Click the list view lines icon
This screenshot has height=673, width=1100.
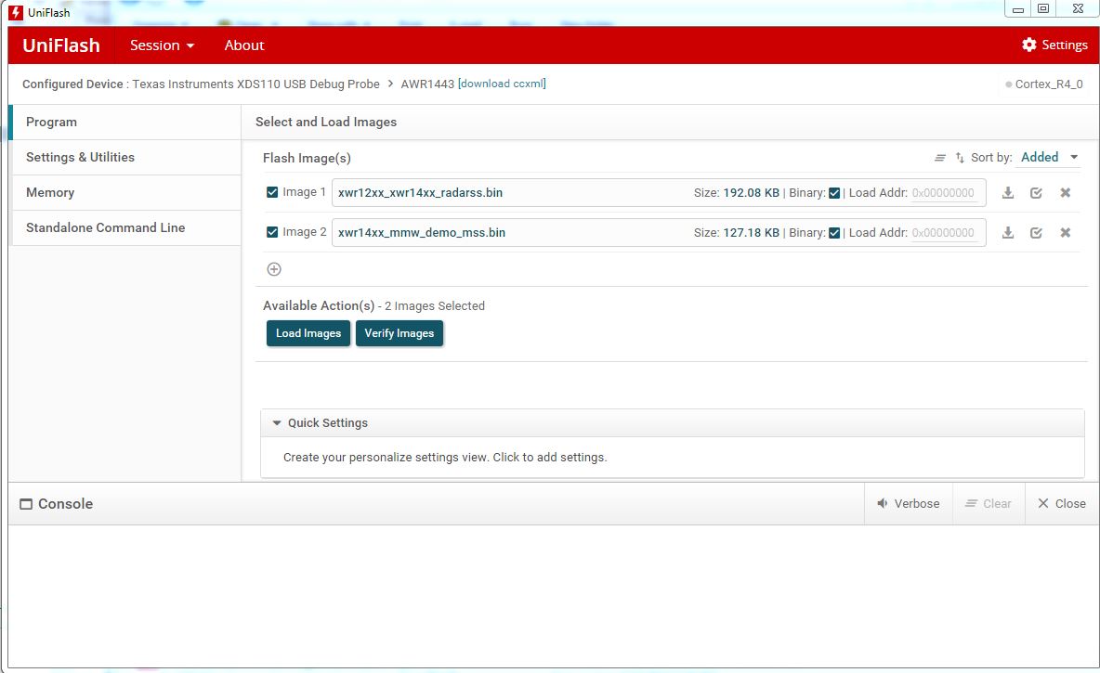point(940,158)
